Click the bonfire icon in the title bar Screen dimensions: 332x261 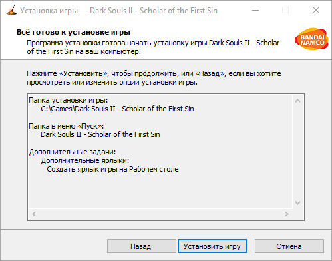11,11
